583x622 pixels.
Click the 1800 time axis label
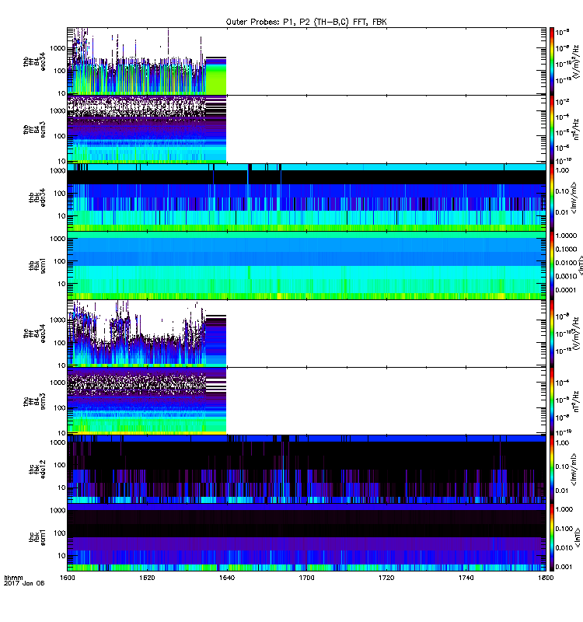[x=546, y=578]
